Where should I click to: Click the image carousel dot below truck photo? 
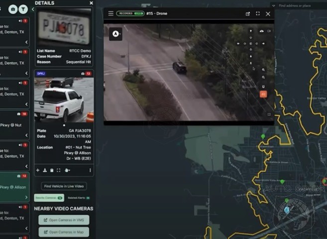64,125
